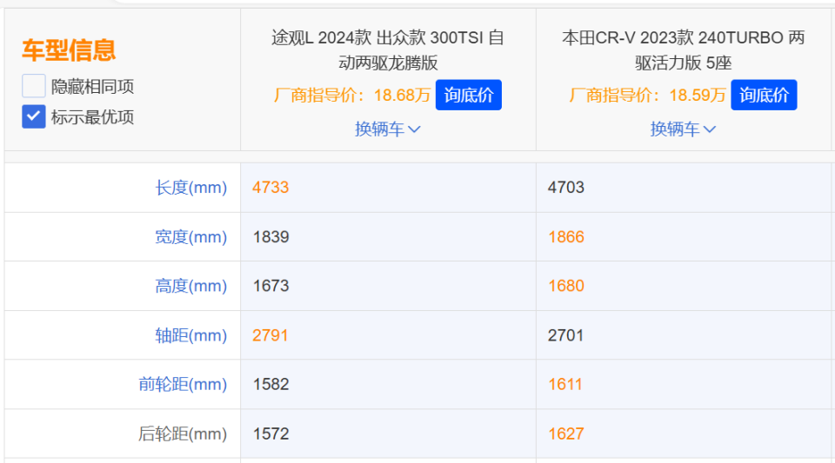Select height value 1680

(x=566, y=286)
